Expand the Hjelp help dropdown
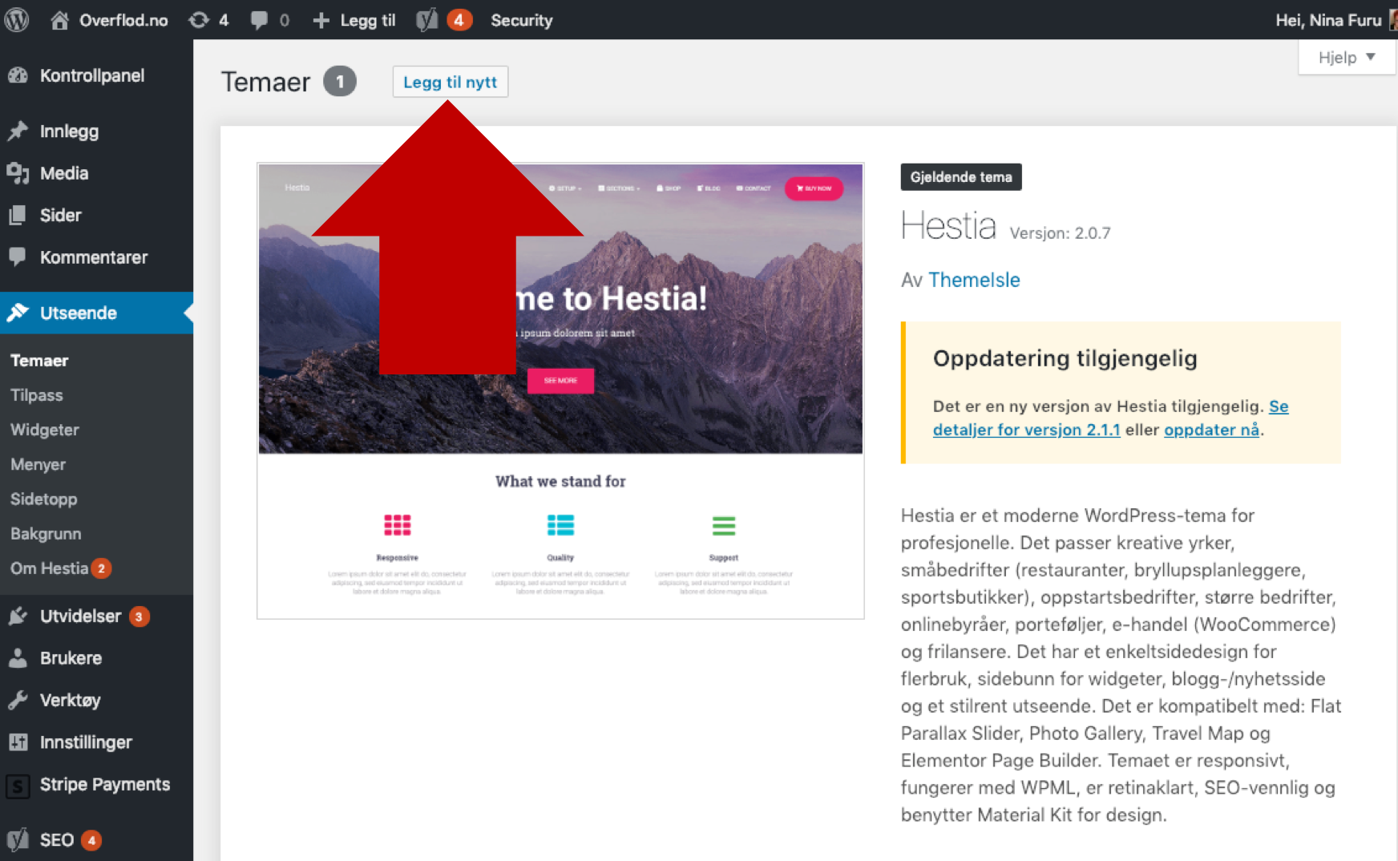Viewport: 1398px width, 861px height. pyautogui.click(x=1347, y=58)
